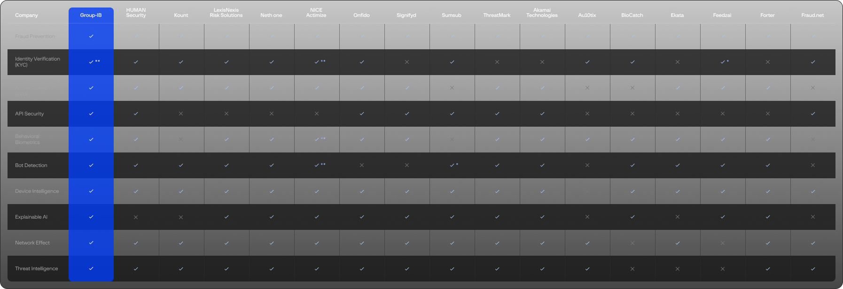
Task: Click Onfido Bot Detection cross icon
Action: tap(362, 165)
